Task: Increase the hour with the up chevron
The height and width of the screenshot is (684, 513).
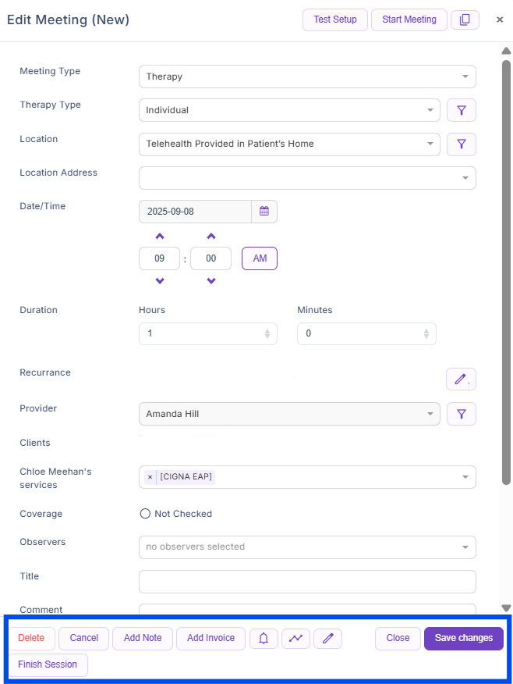Action: 160,237
